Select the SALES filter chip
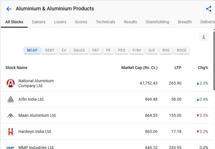The height and width of the screenshot is (149, 215). (79, 50)
